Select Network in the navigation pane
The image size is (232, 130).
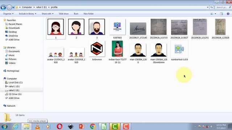tap(11, 106)
